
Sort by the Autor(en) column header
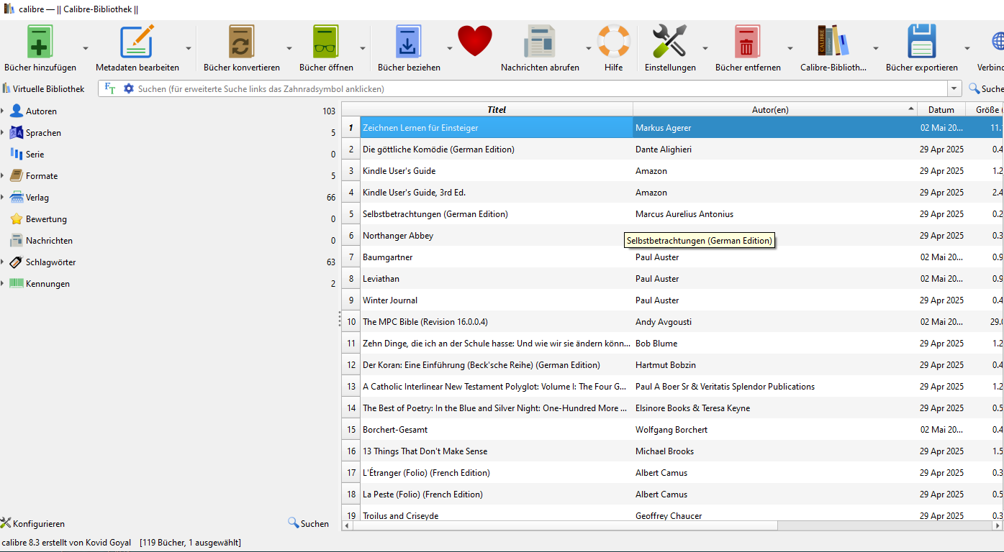tap(775, 109)
